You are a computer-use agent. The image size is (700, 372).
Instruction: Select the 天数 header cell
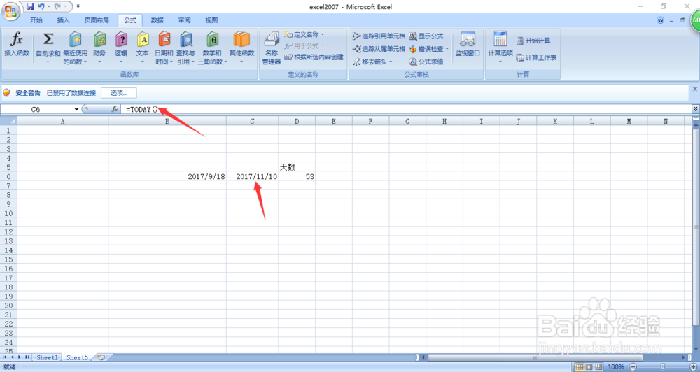(297, 167)
